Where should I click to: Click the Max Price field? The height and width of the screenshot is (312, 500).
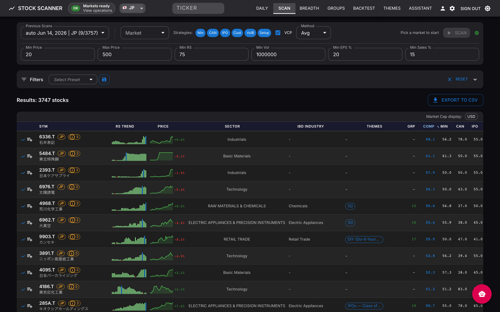[x=135, y=54]
